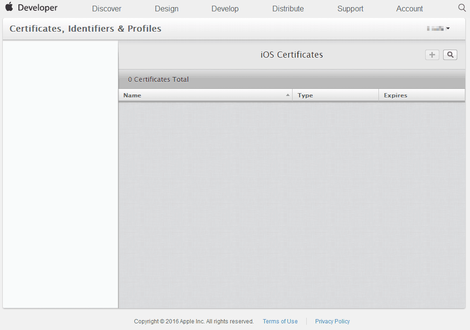
Task: Navigate to the Discover page
Action: pos(107,9)
